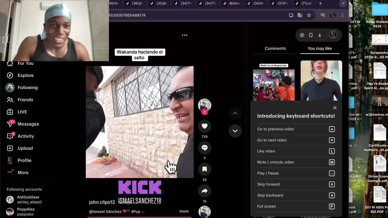Open video three-dot options menu

185,35
